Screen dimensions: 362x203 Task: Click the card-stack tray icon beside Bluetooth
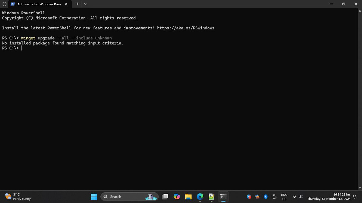click(x=257, y=197)
